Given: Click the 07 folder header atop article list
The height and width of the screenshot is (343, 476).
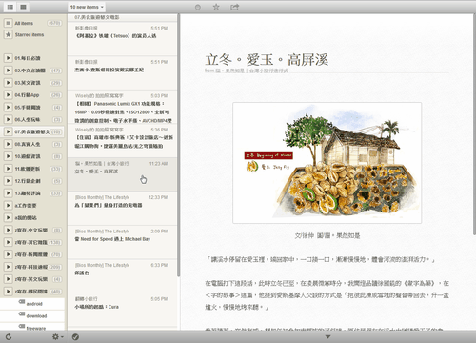Looking at the screenshot, I should (122, 17).
